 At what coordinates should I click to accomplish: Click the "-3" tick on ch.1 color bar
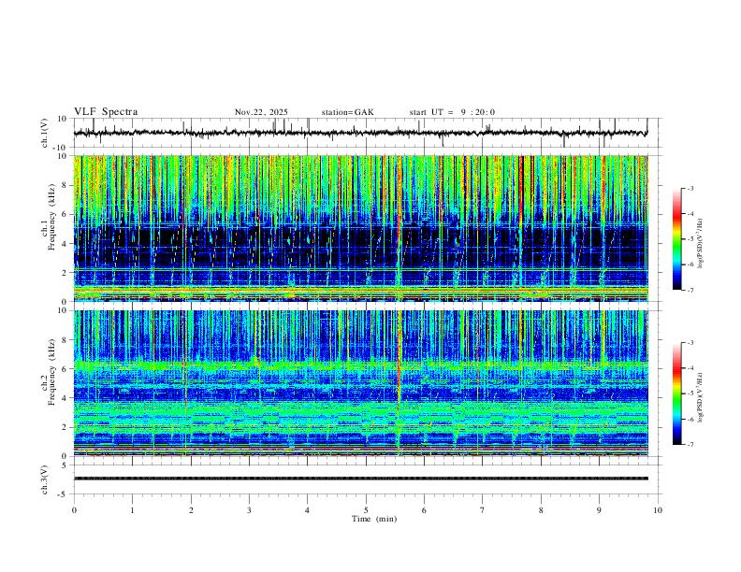click(690, 188)
